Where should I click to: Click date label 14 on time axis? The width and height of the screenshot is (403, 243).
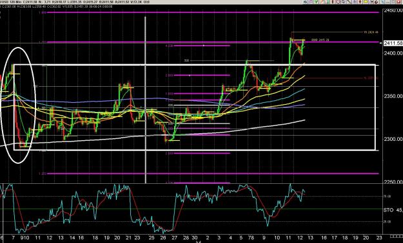73,238
